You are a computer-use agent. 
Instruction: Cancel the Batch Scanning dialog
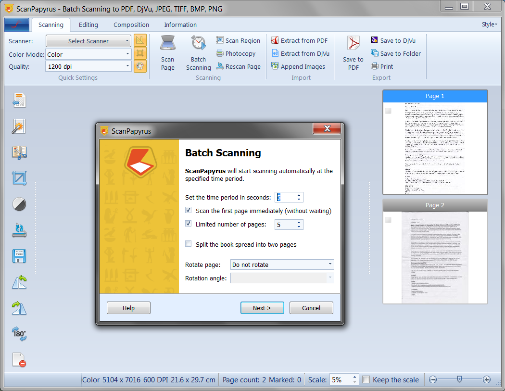311,308
